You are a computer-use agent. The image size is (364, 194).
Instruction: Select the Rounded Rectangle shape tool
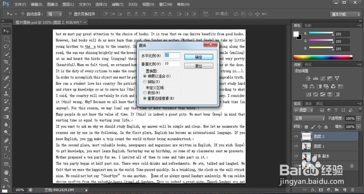point(6,164)
